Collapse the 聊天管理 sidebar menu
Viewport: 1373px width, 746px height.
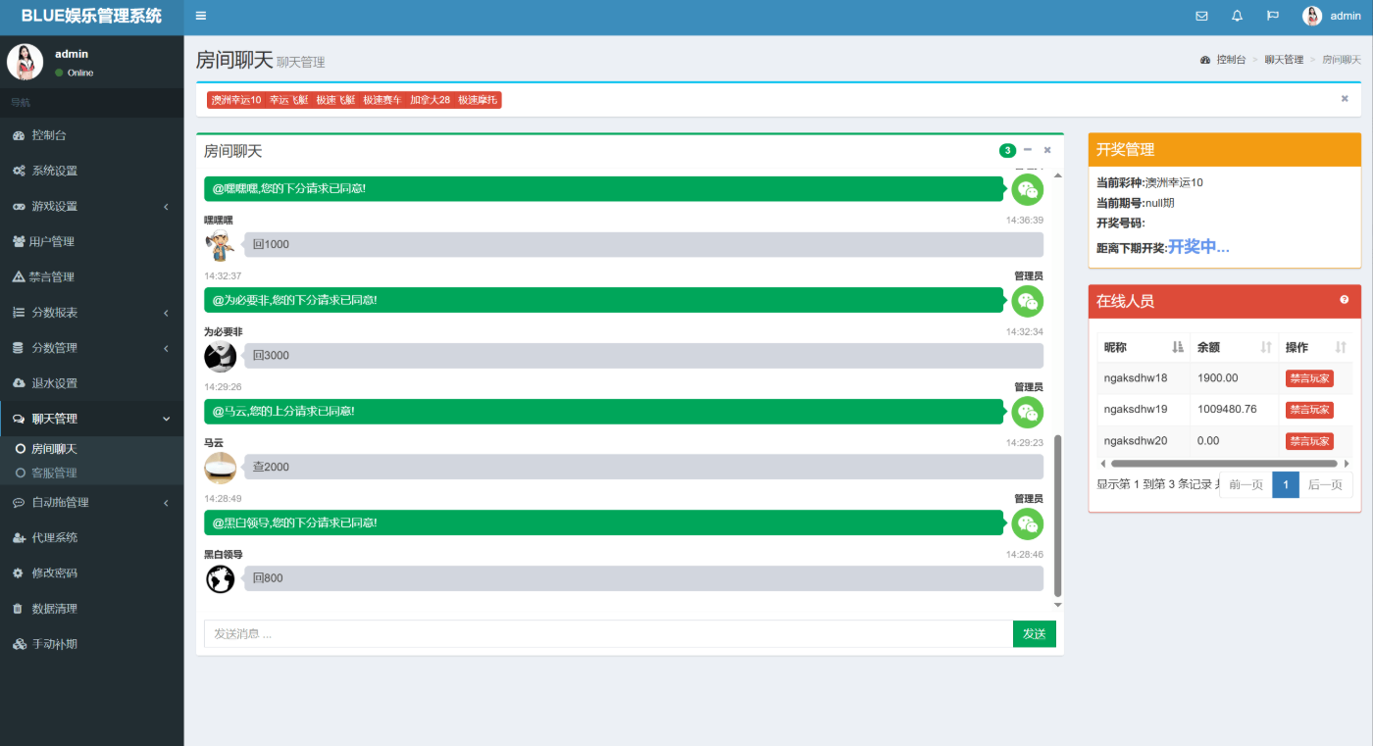[91, 419]
